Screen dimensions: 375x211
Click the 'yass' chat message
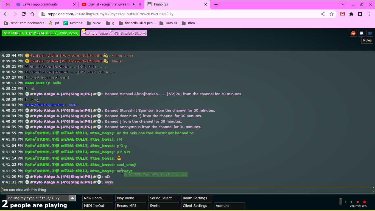coord(109,182)
